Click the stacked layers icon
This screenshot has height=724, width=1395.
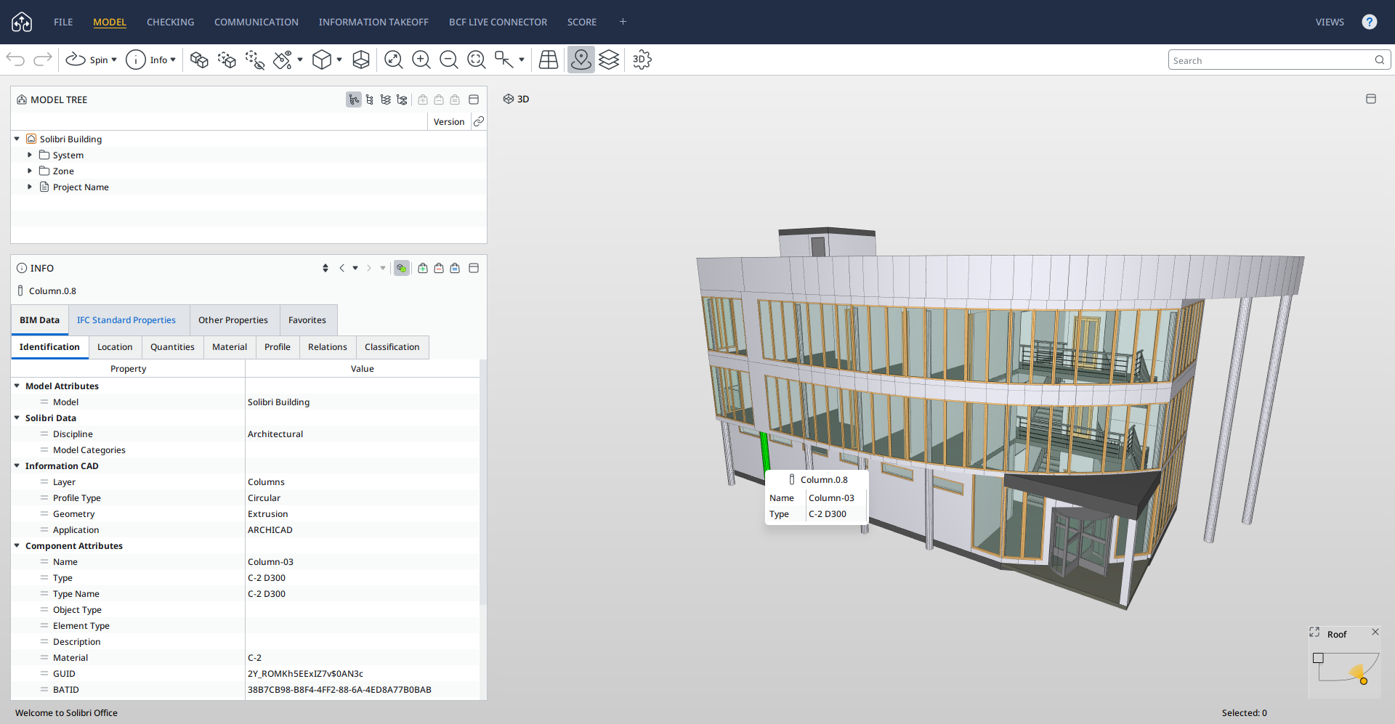(x=609, y=60)
